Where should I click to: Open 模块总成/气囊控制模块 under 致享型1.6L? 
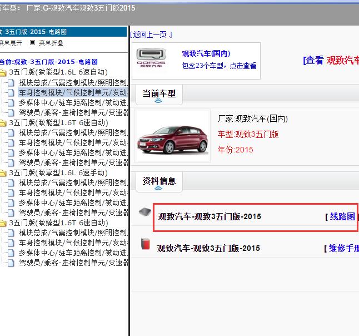click(x=73, y=182)
